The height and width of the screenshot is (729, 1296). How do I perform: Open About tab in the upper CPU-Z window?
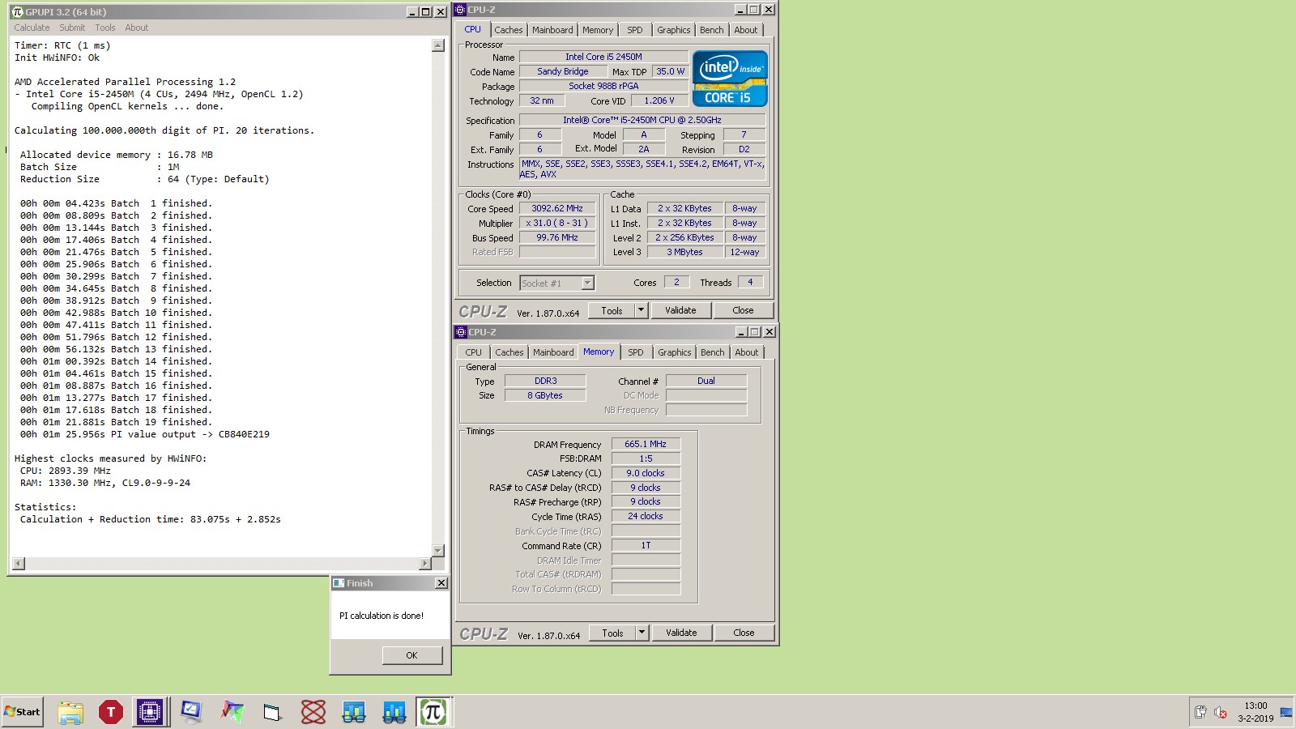[746, 30]
